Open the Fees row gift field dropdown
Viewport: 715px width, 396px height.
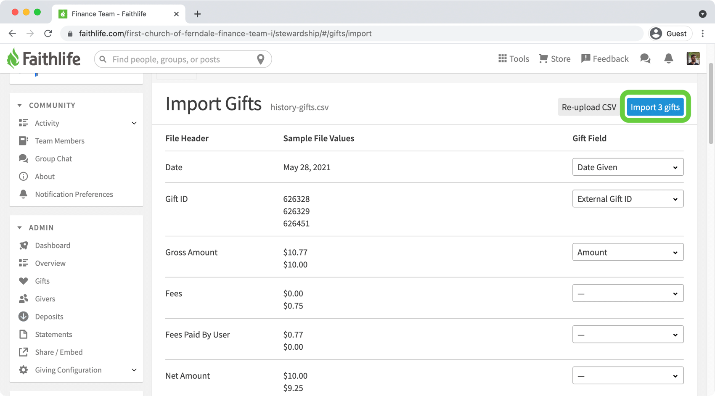coord(628,293)
